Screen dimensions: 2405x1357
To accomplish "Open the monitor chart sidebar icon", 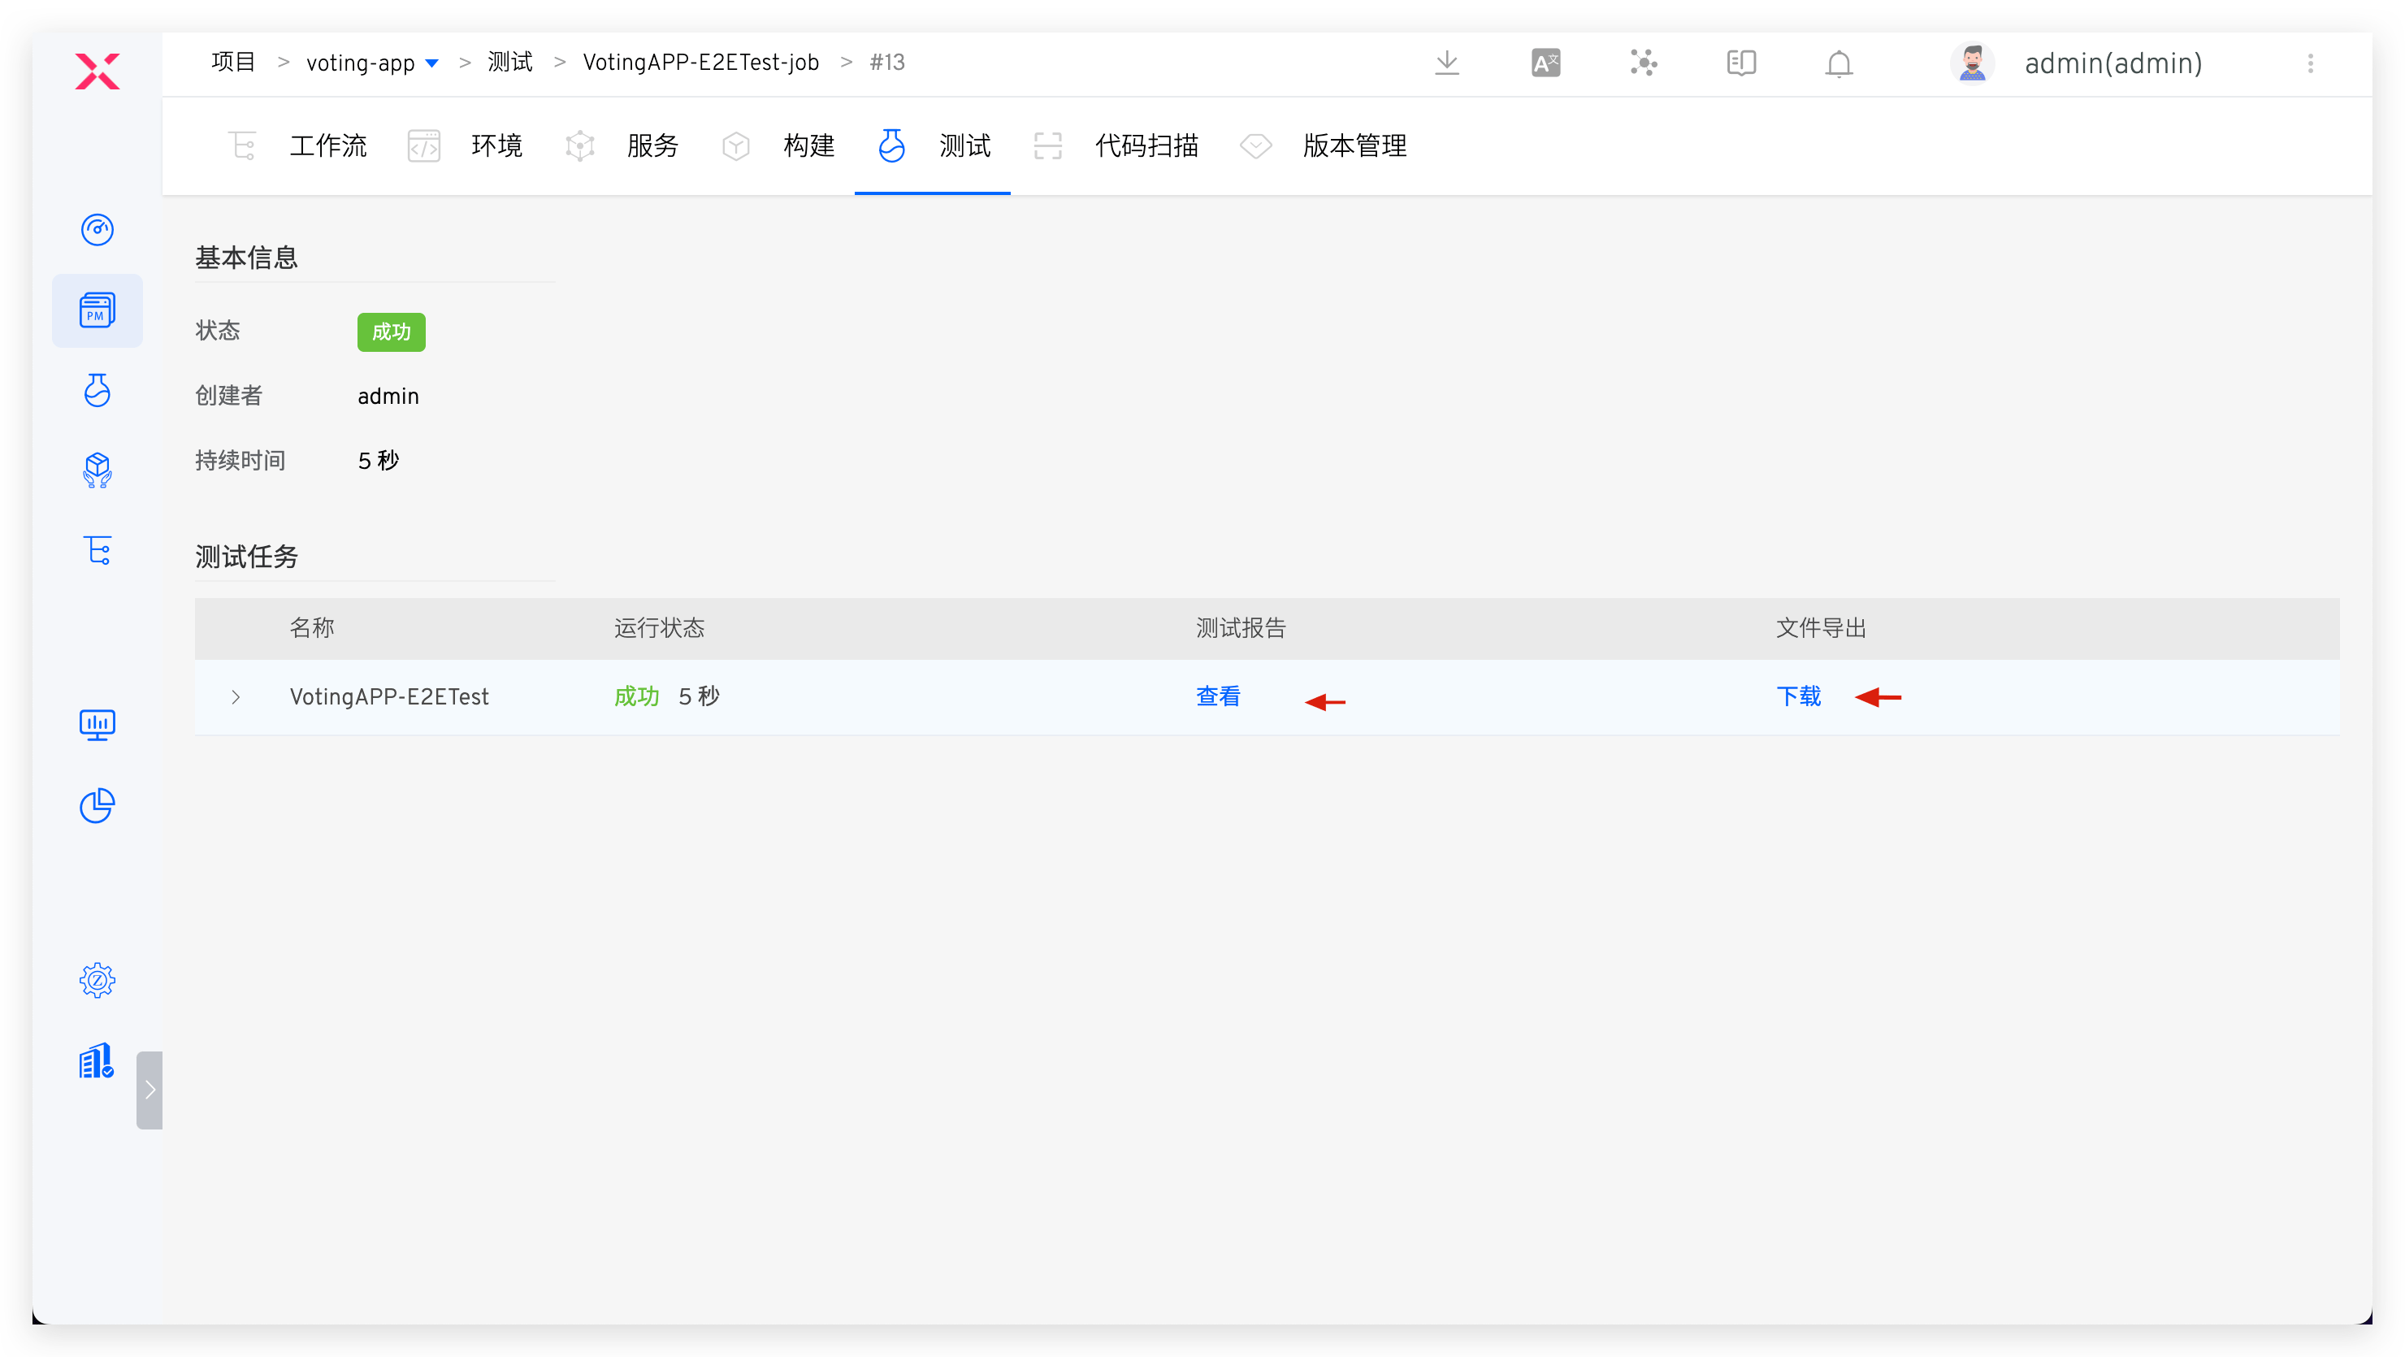I will pyautogui.click(x=97, y=724).
